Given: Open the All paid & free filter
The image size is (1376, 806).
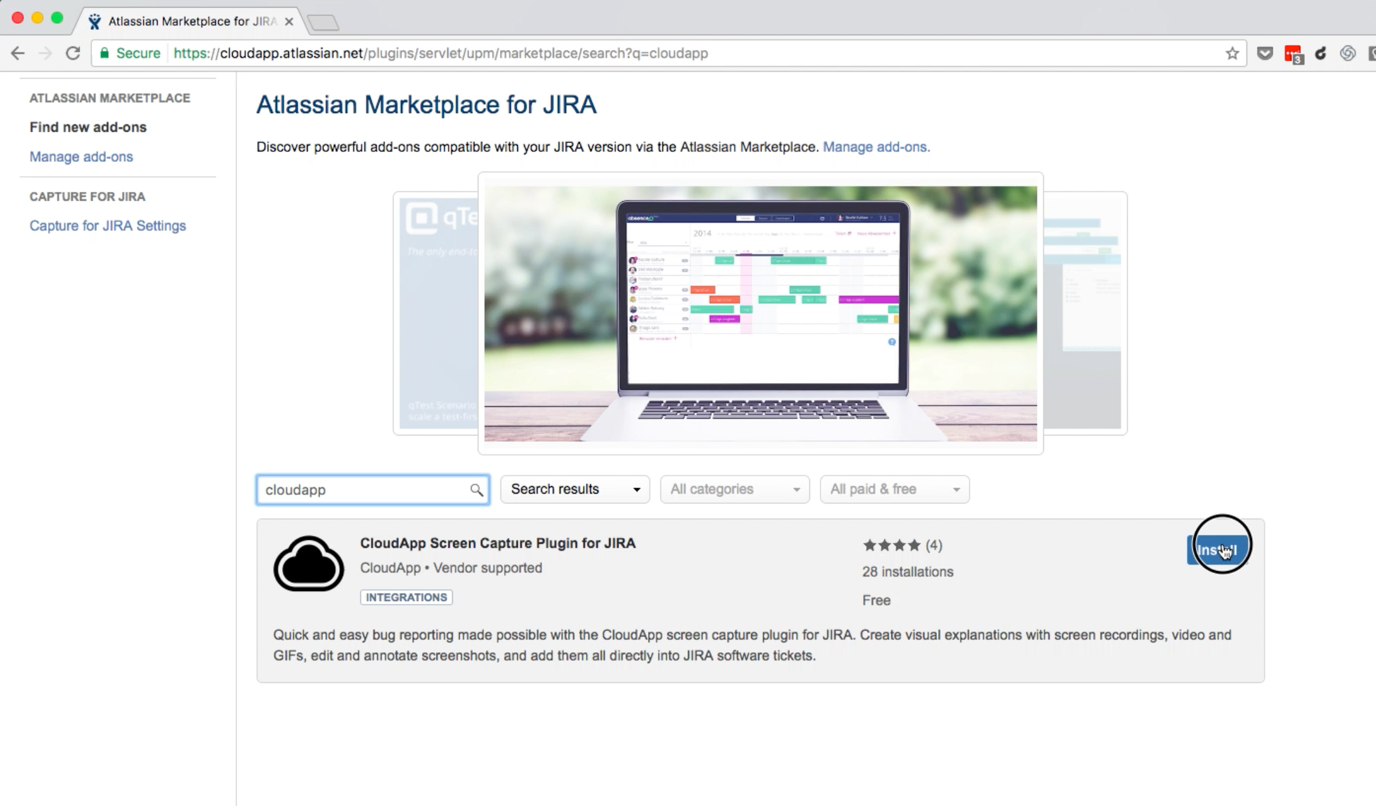Looking at the screenshot, I should click(x=894, y=489).
